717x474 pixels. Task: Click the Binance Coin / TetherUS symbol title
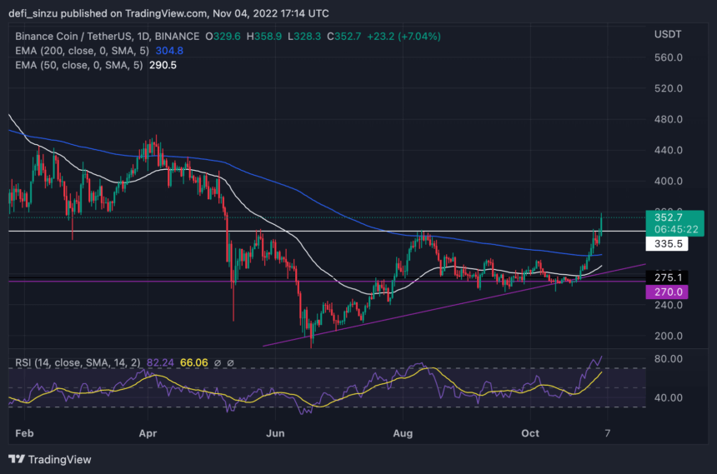tap(107, 37)
